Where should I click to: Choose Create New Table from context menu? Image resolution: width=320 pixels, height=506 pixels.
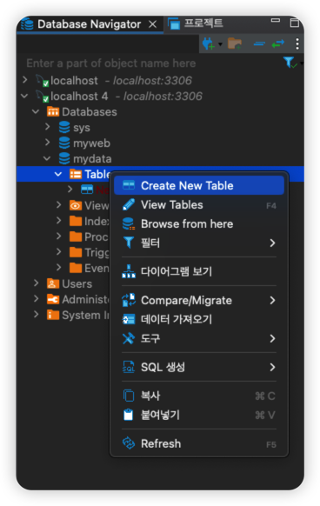point(199,185)
